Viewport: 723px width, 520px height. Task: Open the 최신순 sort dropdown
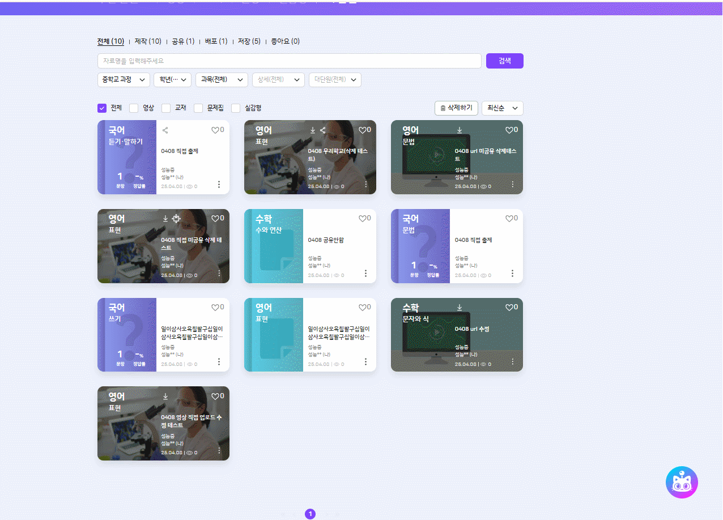click(x=502, y=108)
